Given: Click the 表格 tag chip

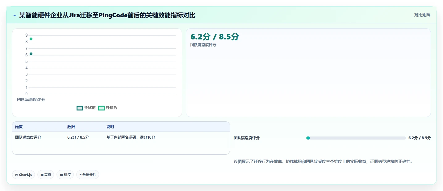Looking at the screenshot, I should tap(46, 175).
